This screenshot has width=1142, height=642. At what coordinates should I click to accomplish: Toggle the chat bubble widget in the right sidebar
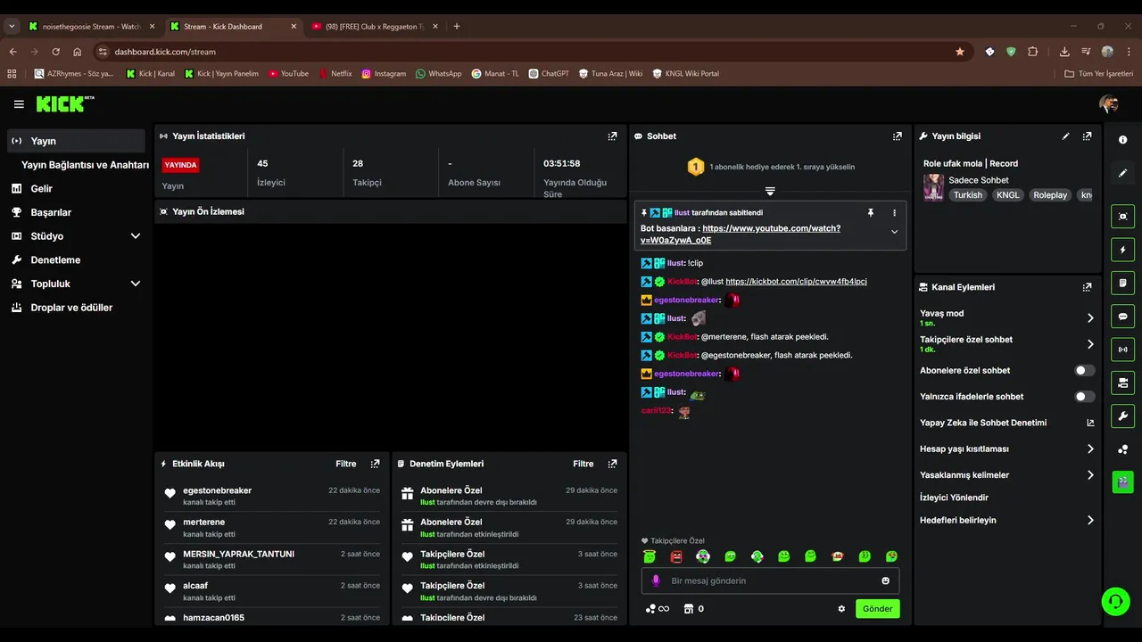pos(1122,317)
